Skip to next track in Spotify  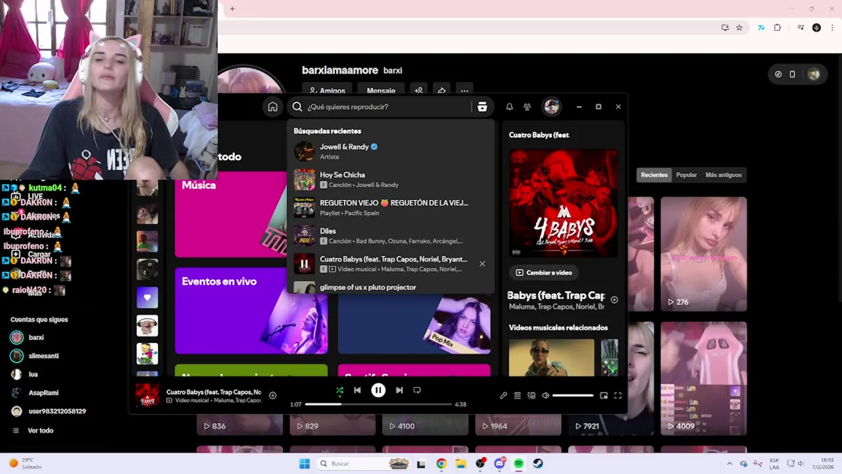(x=399, y=390)
